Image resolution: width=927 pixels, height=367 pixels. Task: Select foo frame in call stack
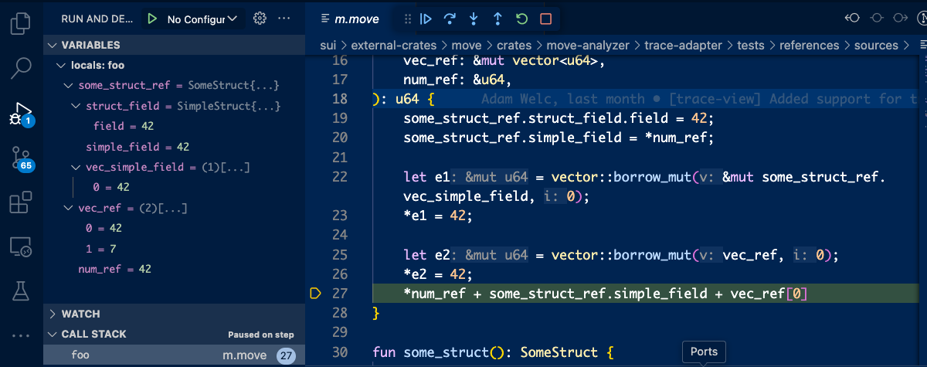80,355
